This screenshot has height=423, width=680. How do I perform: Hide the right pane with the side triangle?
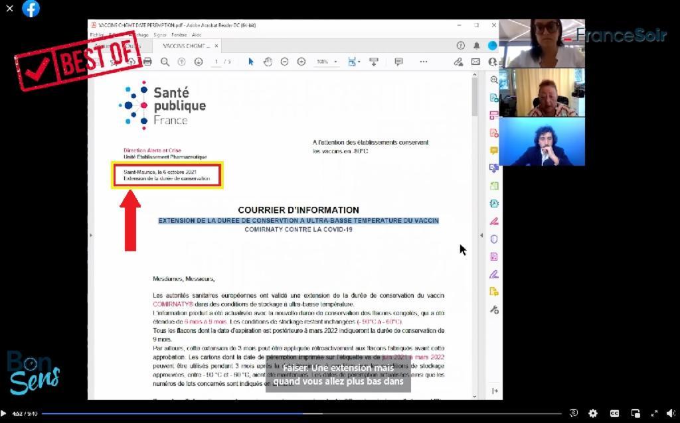pyautogui.click(x=481, y=235)
